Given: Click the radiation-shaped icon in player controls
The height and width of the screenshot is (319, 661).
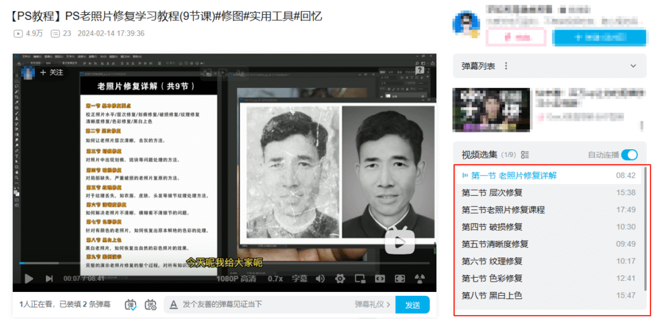Looking at the screenshot, I should pos(419,278).
